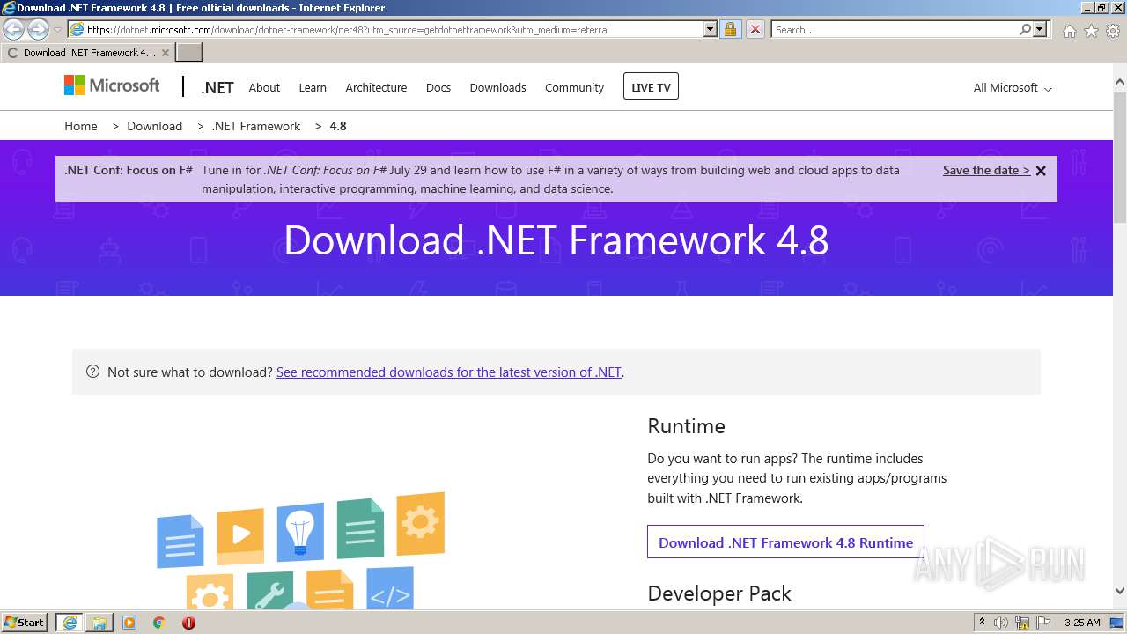
Task: Open the Tools gear icon
Action: tap(1113, 31)
